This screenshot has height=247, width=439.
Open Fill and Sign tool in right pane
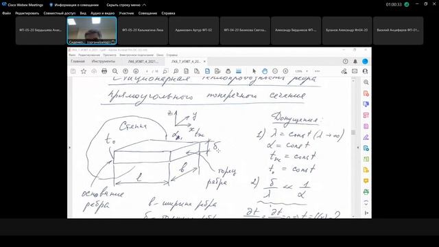pyautogui.click(x=366, y=137)
